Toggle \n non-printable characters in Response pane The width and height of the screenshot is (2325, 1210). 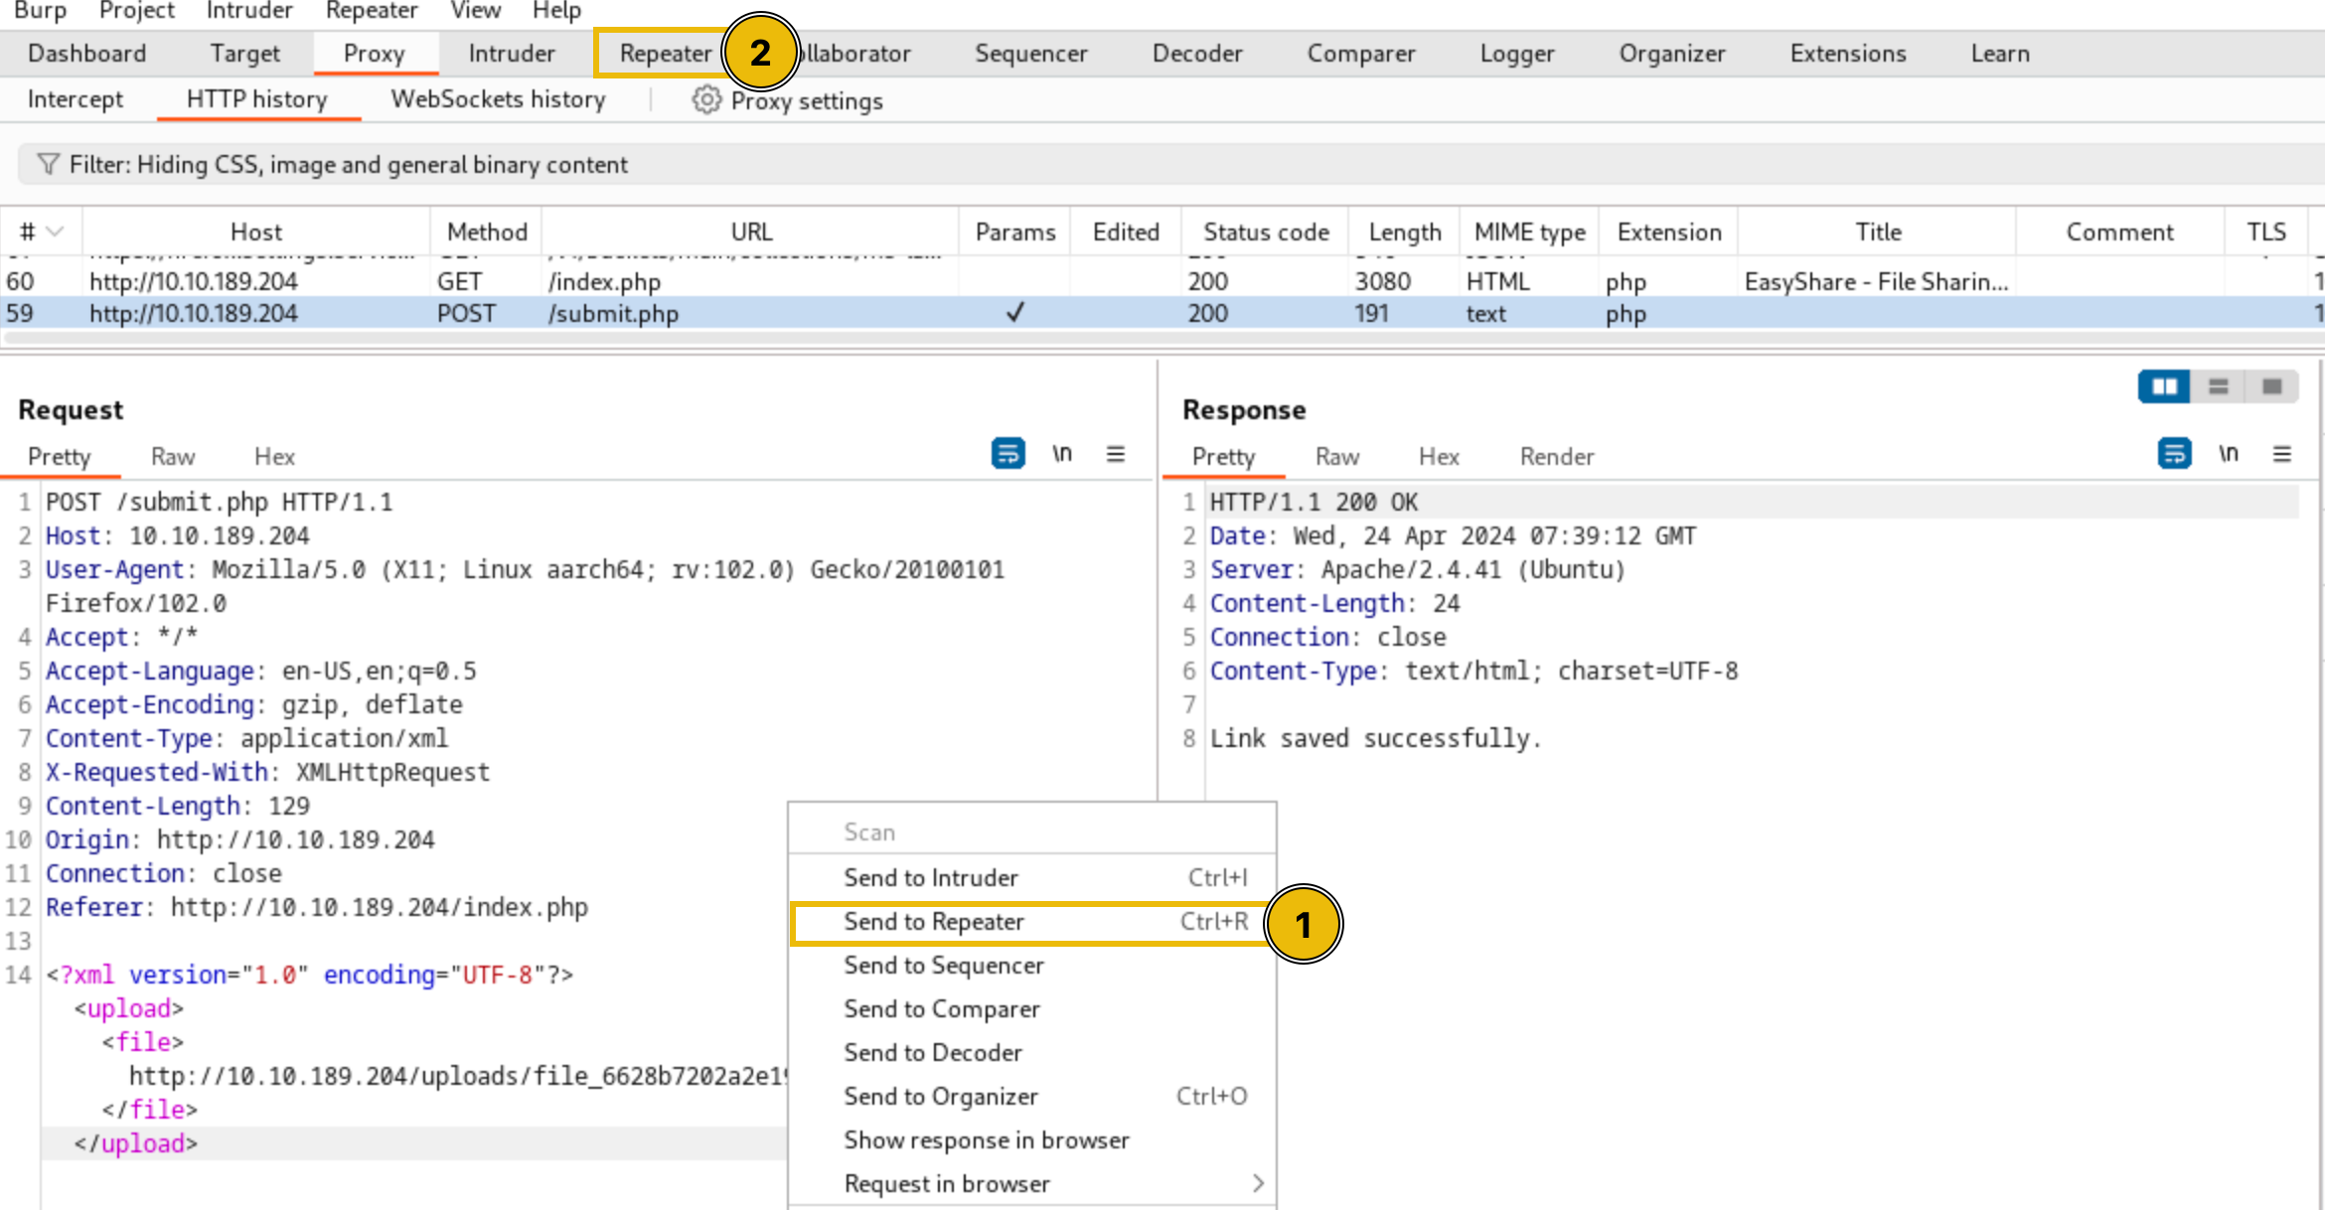tap(2229, 454)
